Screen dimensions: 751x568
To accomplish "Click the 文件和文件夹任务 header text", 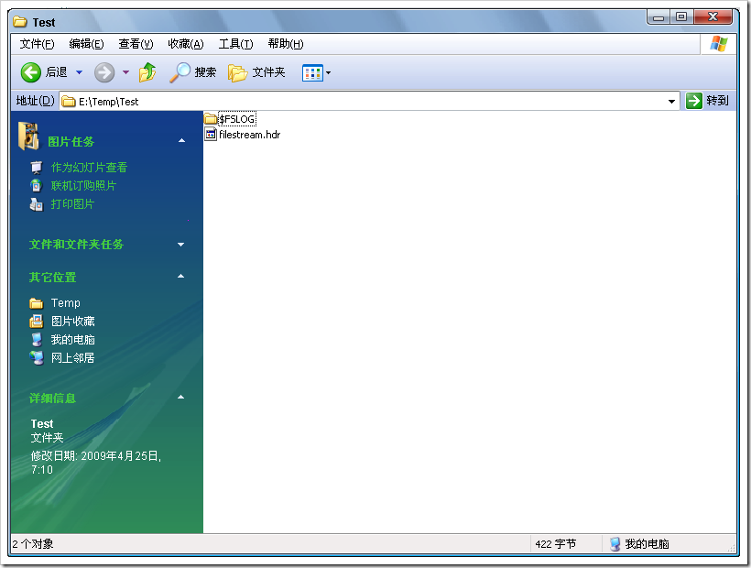I will [76, 245].
